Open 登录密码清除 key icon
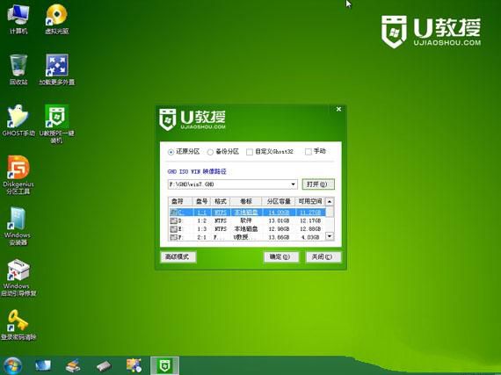 (18, 325)
